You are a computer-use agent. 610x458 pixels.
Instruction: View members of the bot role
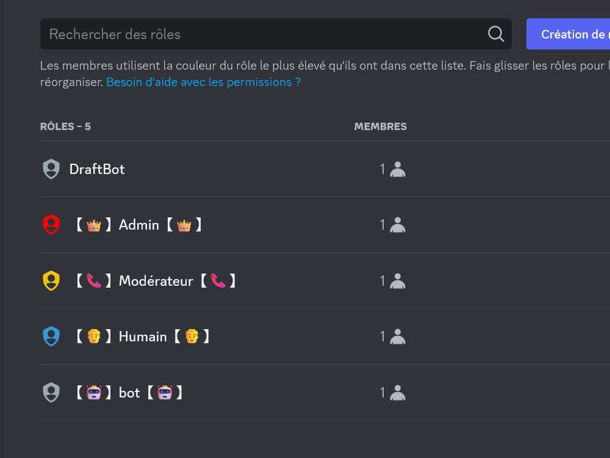point(392,393)
